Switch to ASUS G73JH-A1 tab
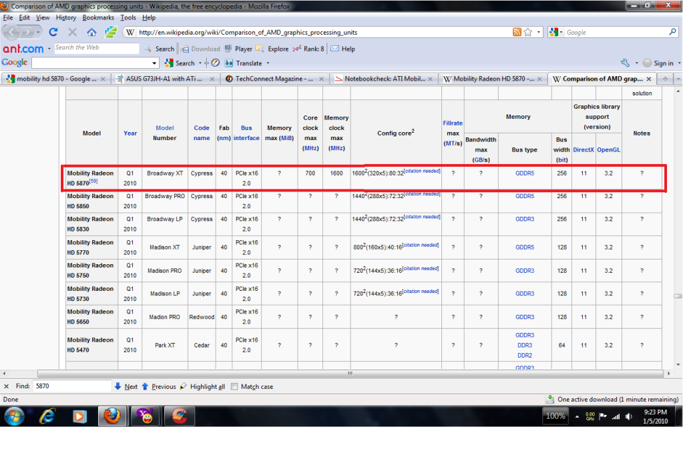 tap(165, 79)
